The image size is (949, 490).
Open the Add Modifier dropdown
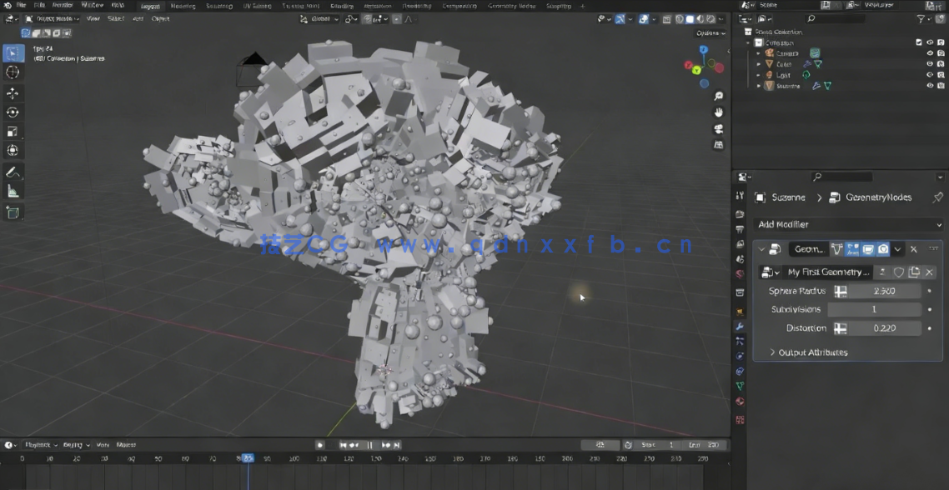pyautogui.click(x=846, y=224)
